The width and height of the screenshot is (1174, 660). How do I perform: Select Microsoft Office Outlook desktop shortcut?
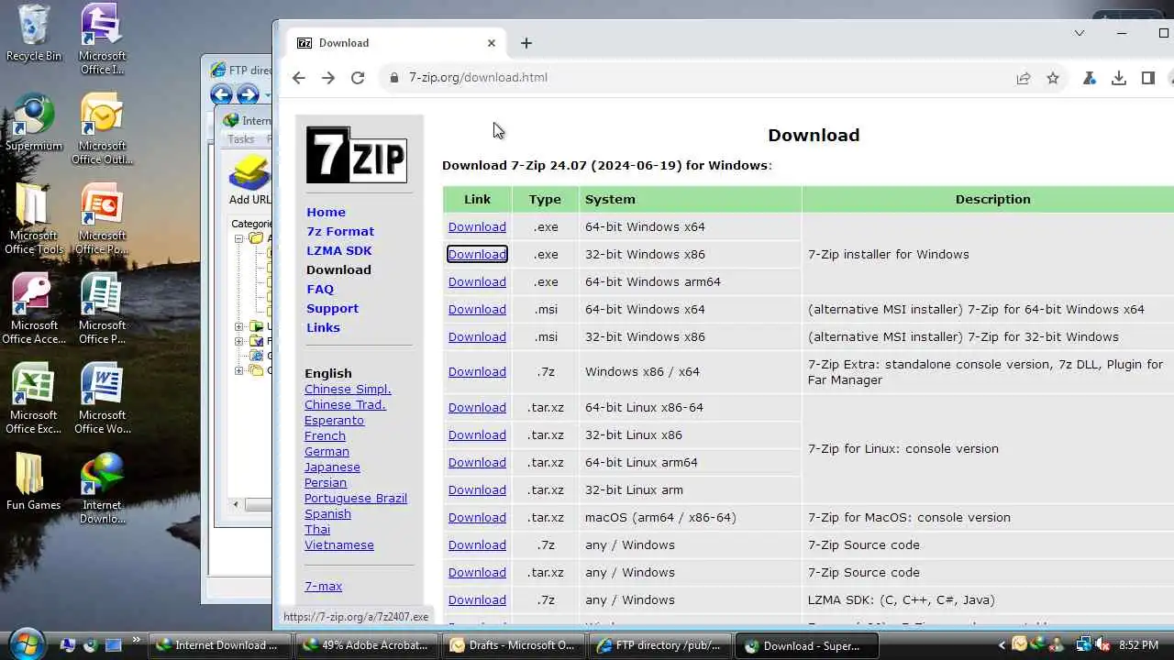[102, 129]
